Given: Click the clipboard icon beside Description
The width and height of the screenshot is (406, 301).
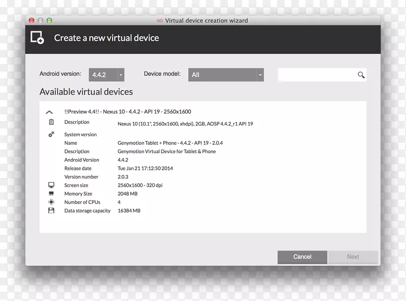Looking at the screenshot, I should click(x=51, y=123).
